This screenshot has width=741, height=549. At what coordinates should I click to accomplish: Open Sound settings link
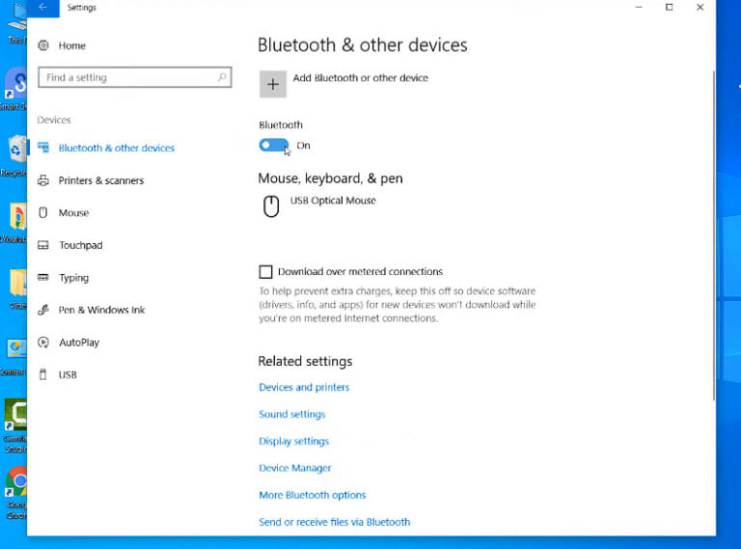pyautogui.click(x=292, y=414)
